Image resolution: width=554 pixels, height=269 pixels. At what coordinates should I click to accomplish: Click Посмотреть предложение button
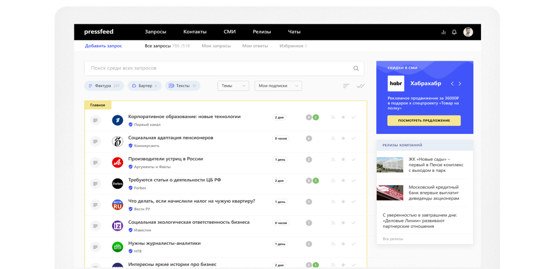pyautogui.click(x=424, y=120)
